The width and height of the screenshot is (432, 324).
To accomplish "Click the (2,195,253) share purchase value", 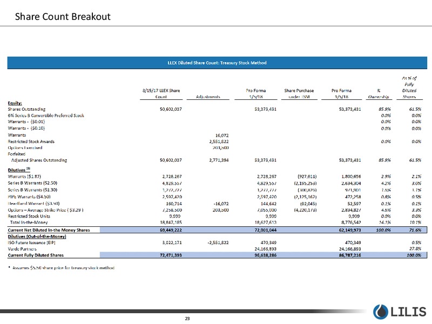I will [x=305, y=183].
